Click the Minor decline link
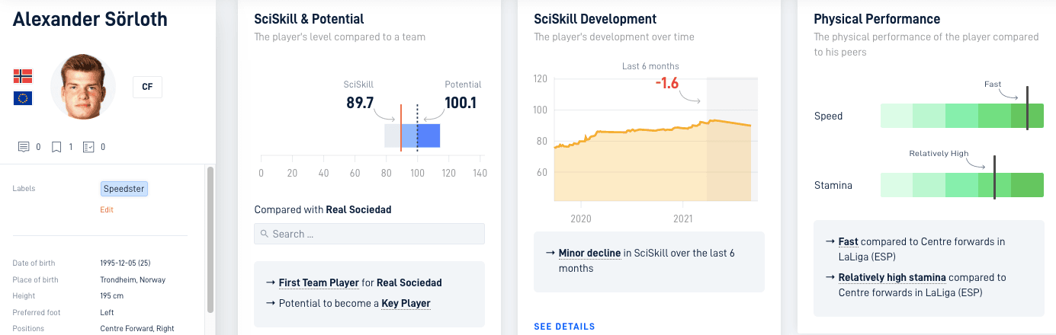The image size is (1056, 335). point(589,253)
